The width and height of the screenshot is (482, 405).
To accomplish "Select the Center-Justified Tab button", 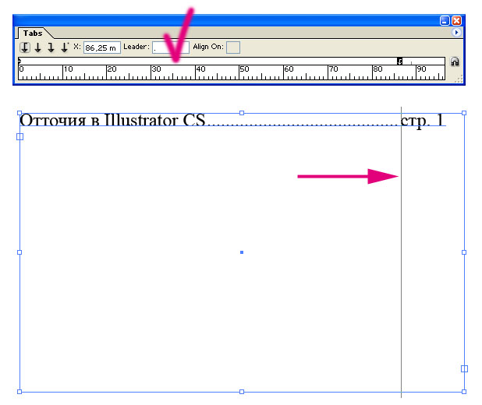I will pyautogui.click(x=37, y=48).
